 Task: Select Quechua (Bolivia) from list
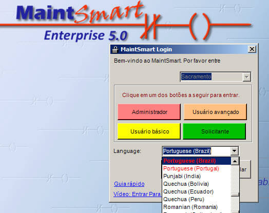[197, 184]
